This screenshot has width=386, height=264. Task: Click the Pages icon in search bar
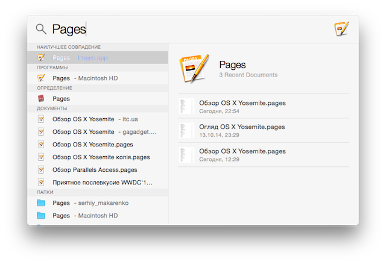pyautogui.click(x=341, y=29)
